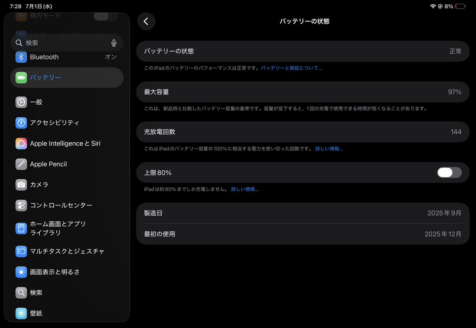Tap the battery indicator in status bar

tap(461, 6)
